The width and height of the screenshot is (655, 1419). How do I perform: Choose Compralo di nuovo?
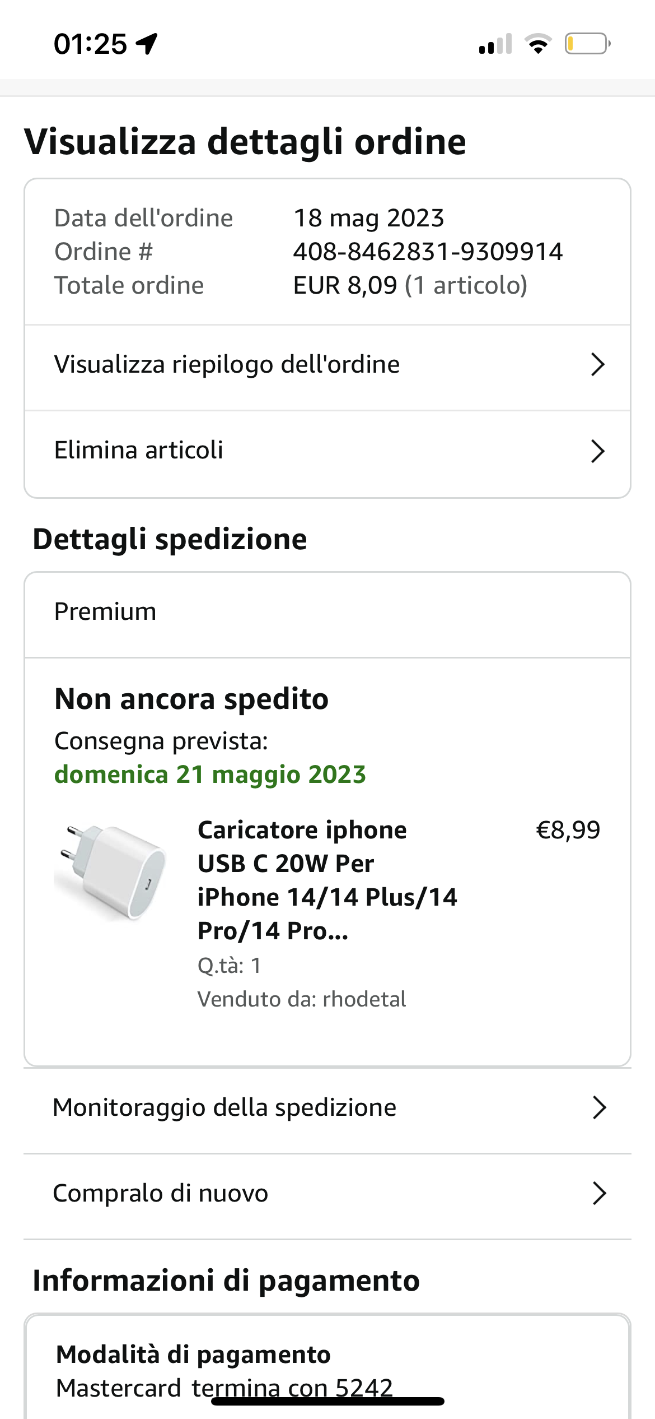pos(161,1194)
